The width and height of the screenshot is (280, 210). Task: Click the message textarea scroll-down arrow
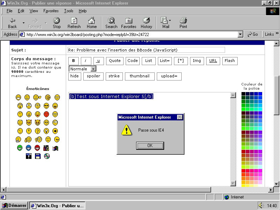pyautogui.click(x=233, y=183)
